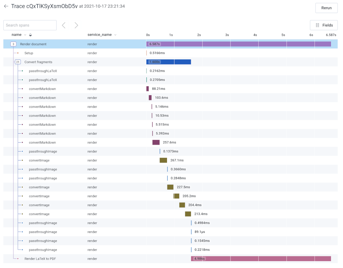This screenshot has width=343, height=268.
Task: Click the color-by droplet icon beside name
Action: pos(31,35)
